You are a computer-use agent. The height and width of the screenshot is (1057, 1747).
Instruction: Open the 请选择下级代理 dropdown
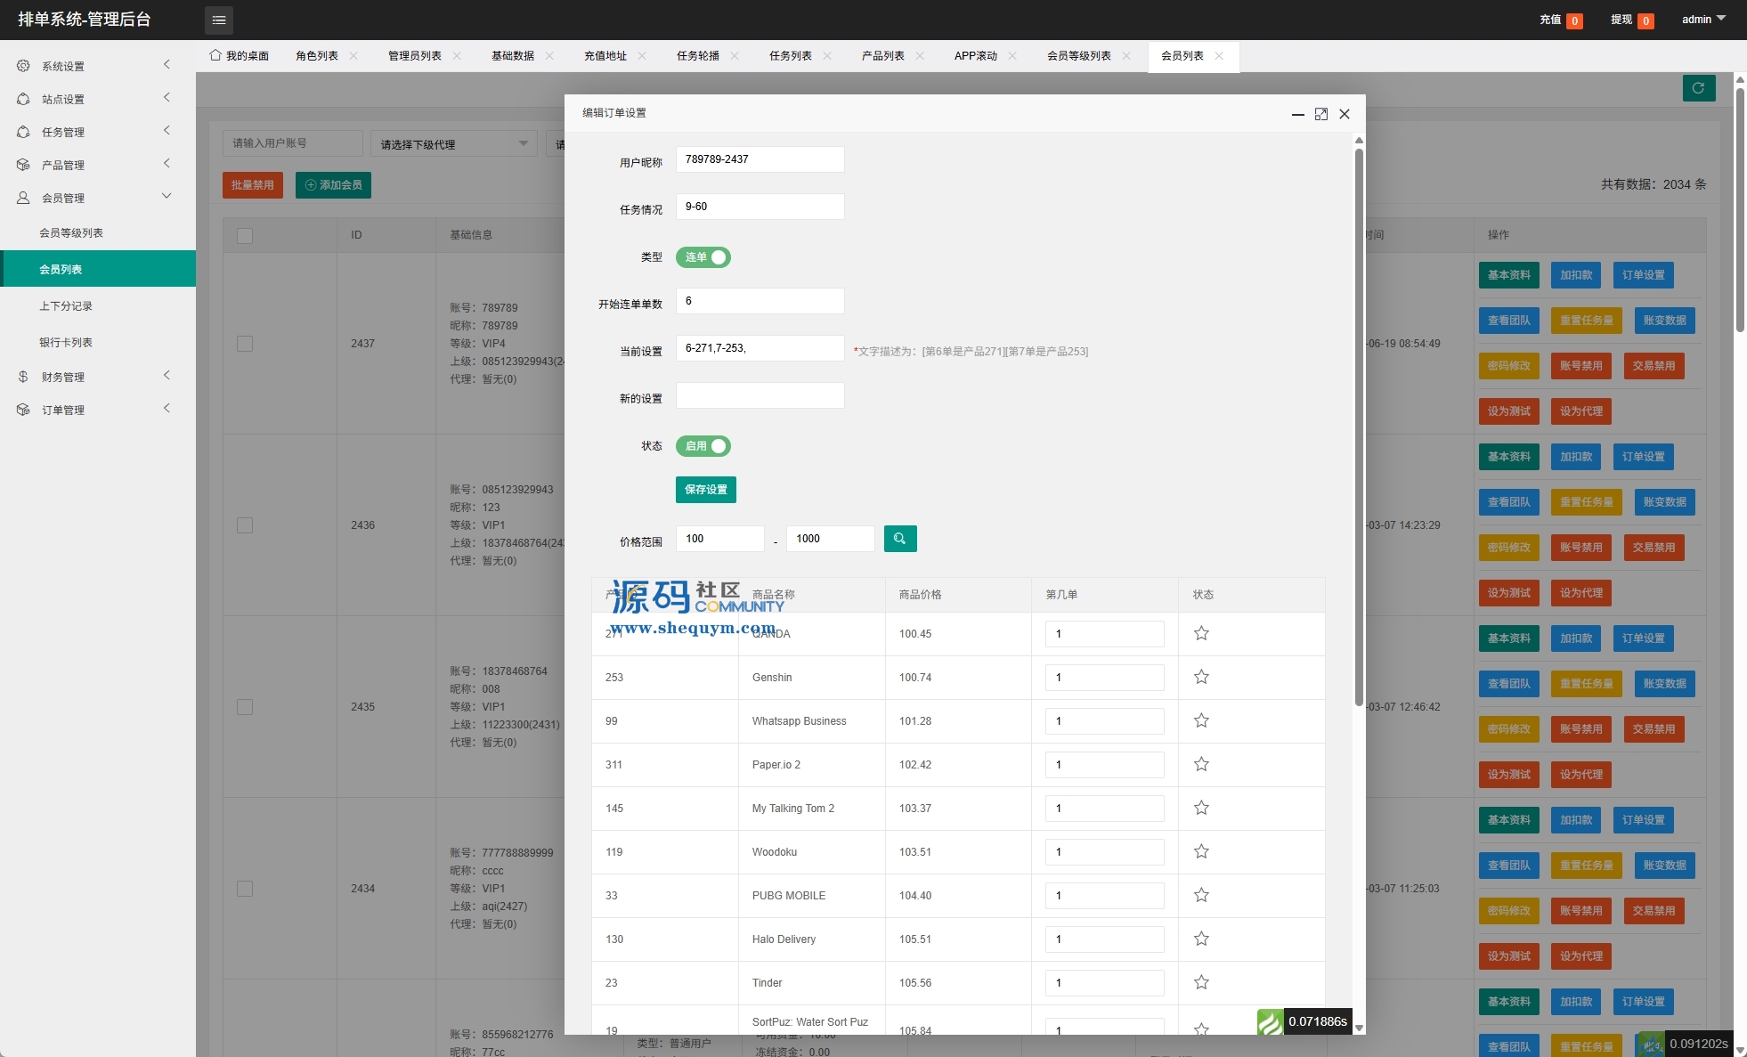pos(454,144)
